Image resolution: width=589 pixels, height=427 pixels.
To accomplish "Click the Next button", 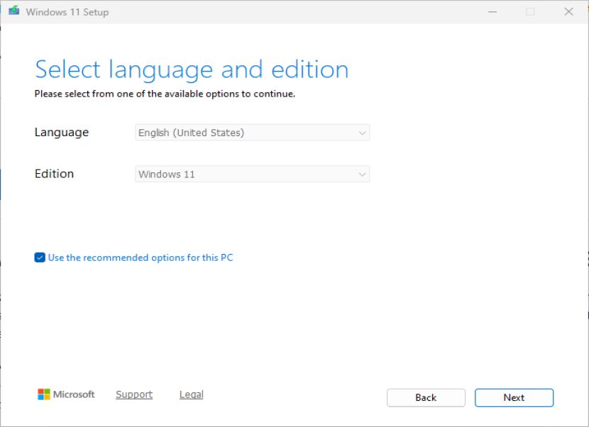I will click(514, 398).
